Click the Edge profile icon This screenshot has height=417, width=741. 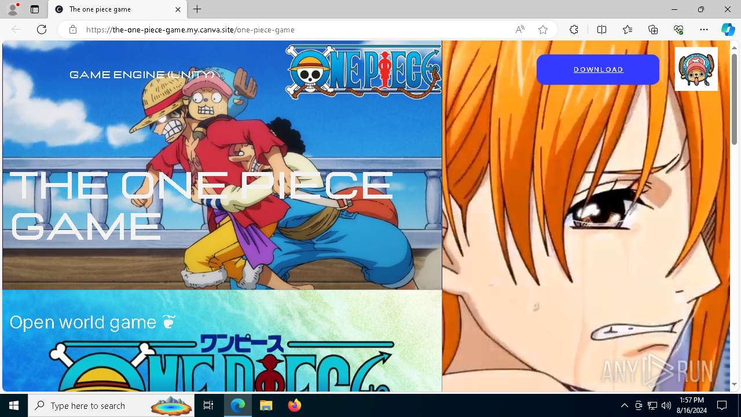point(13,9)
